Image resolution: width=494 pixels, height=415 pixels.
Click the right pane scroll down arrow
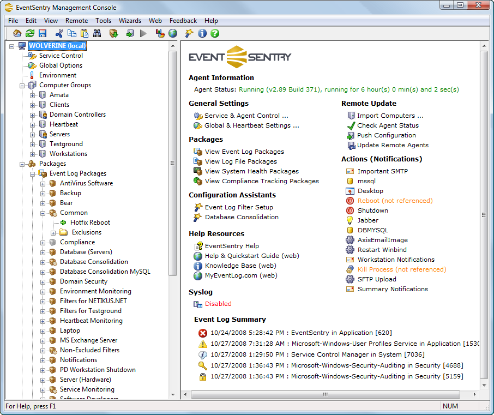click(x=484, y=385)
